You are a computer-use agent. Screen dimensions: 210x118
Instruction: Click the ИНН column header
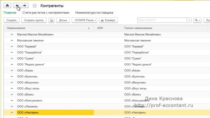tap(108, 28)
